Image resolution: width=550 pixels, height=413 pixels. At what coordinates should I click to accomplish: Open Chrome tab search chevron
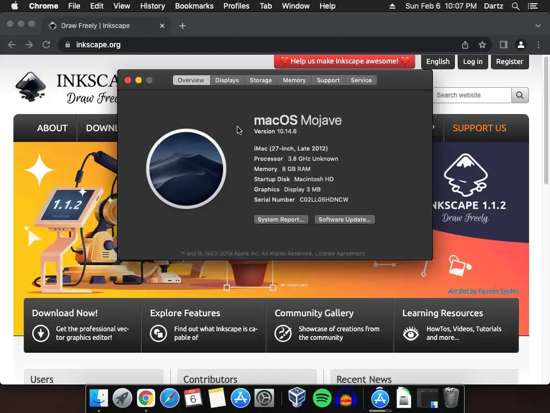point(538,26)
